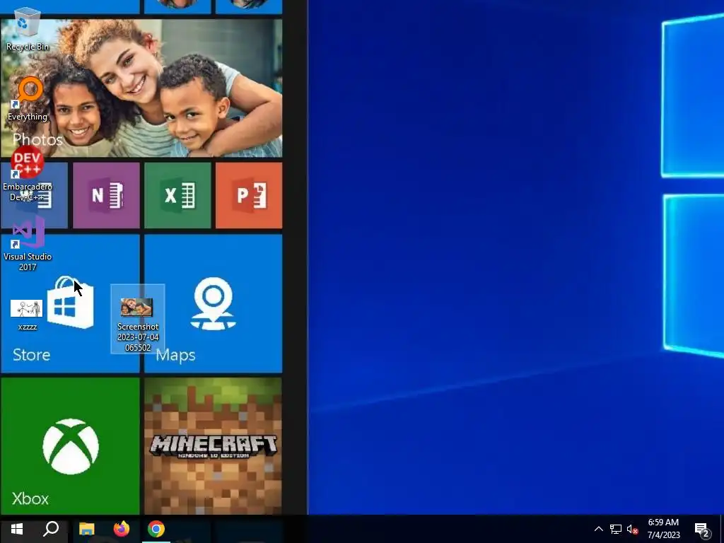
Task: Open the Minecraft tile
Action: [214, 446]
